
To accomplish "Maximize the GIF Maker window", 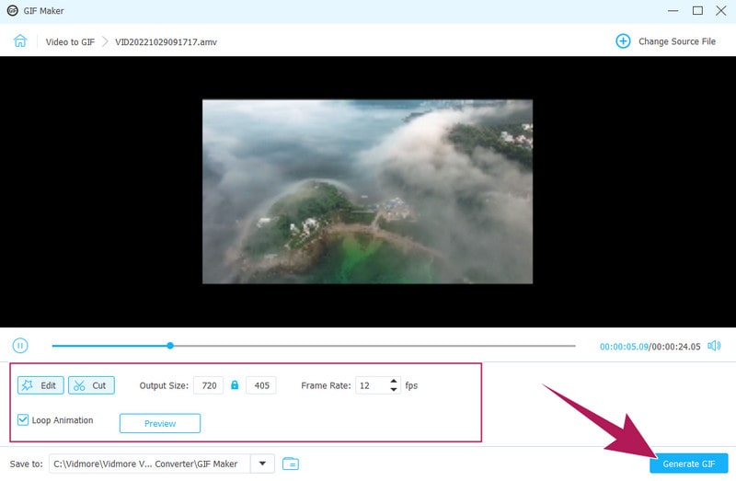I will coord(697,10).
